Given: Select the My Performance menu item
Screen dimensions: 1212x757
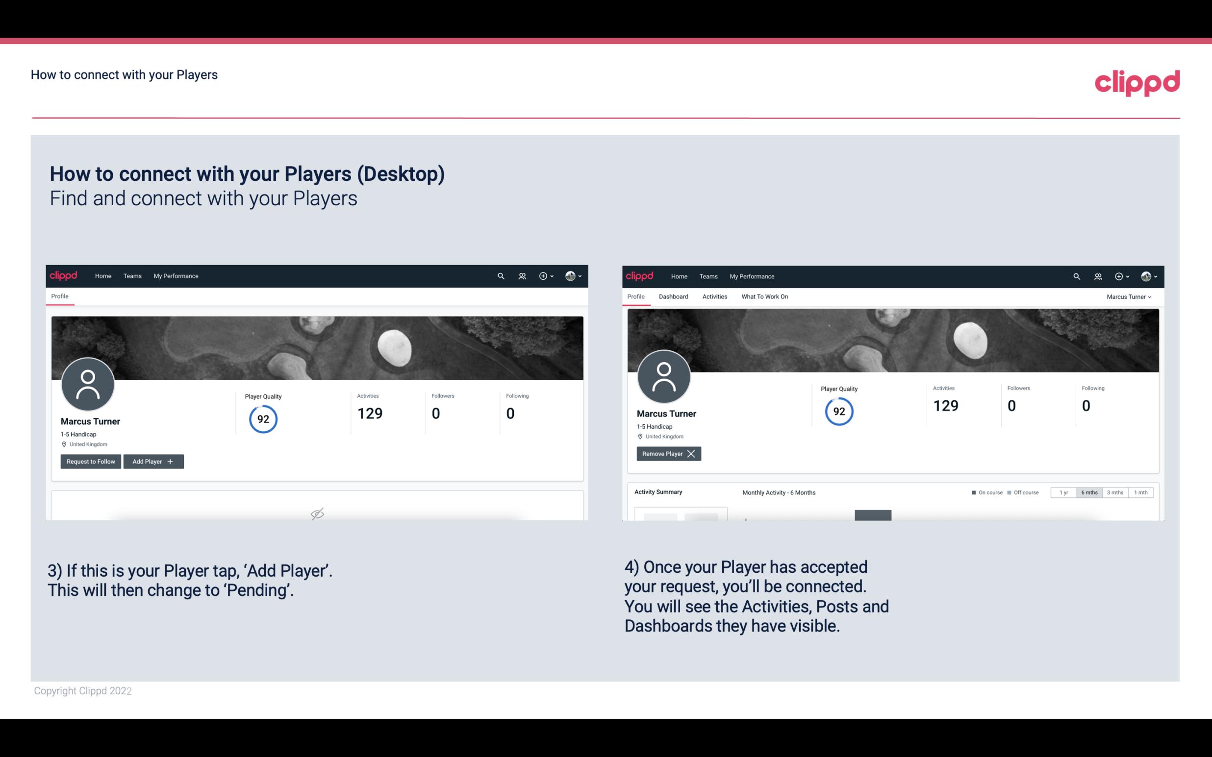Looking at the screenshot, I should click(175, 276).
